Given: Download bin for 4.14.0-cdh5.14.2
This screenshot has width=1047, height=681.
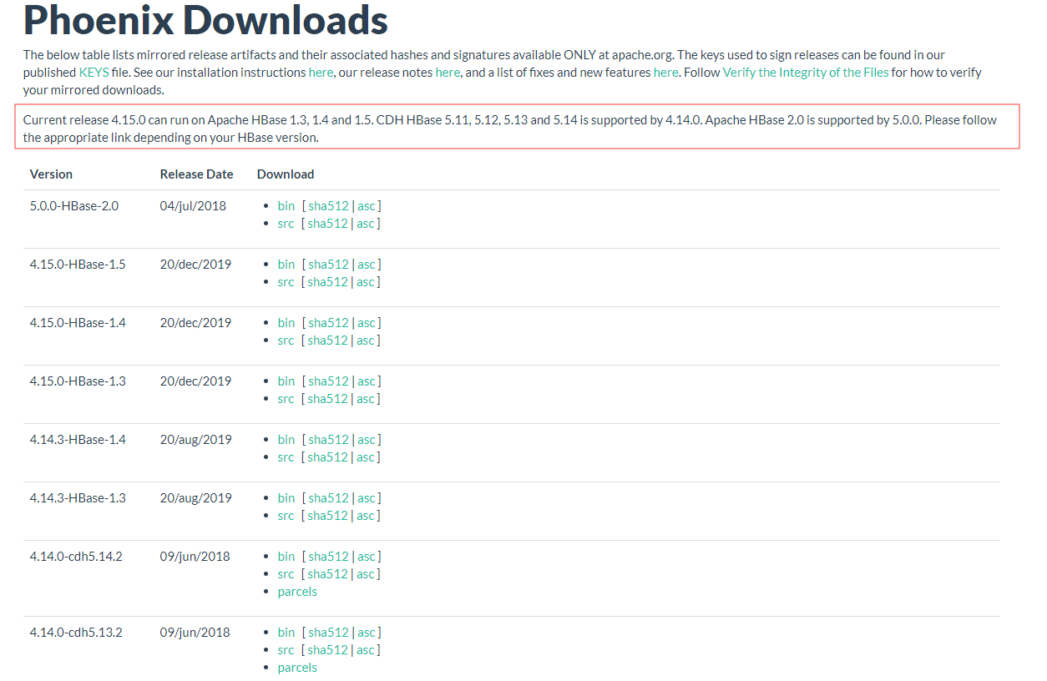Looking at the screenshot, I should 286,557.
